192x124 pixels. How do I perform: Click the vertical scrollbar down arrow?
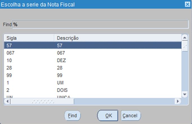tap(185, 94)
